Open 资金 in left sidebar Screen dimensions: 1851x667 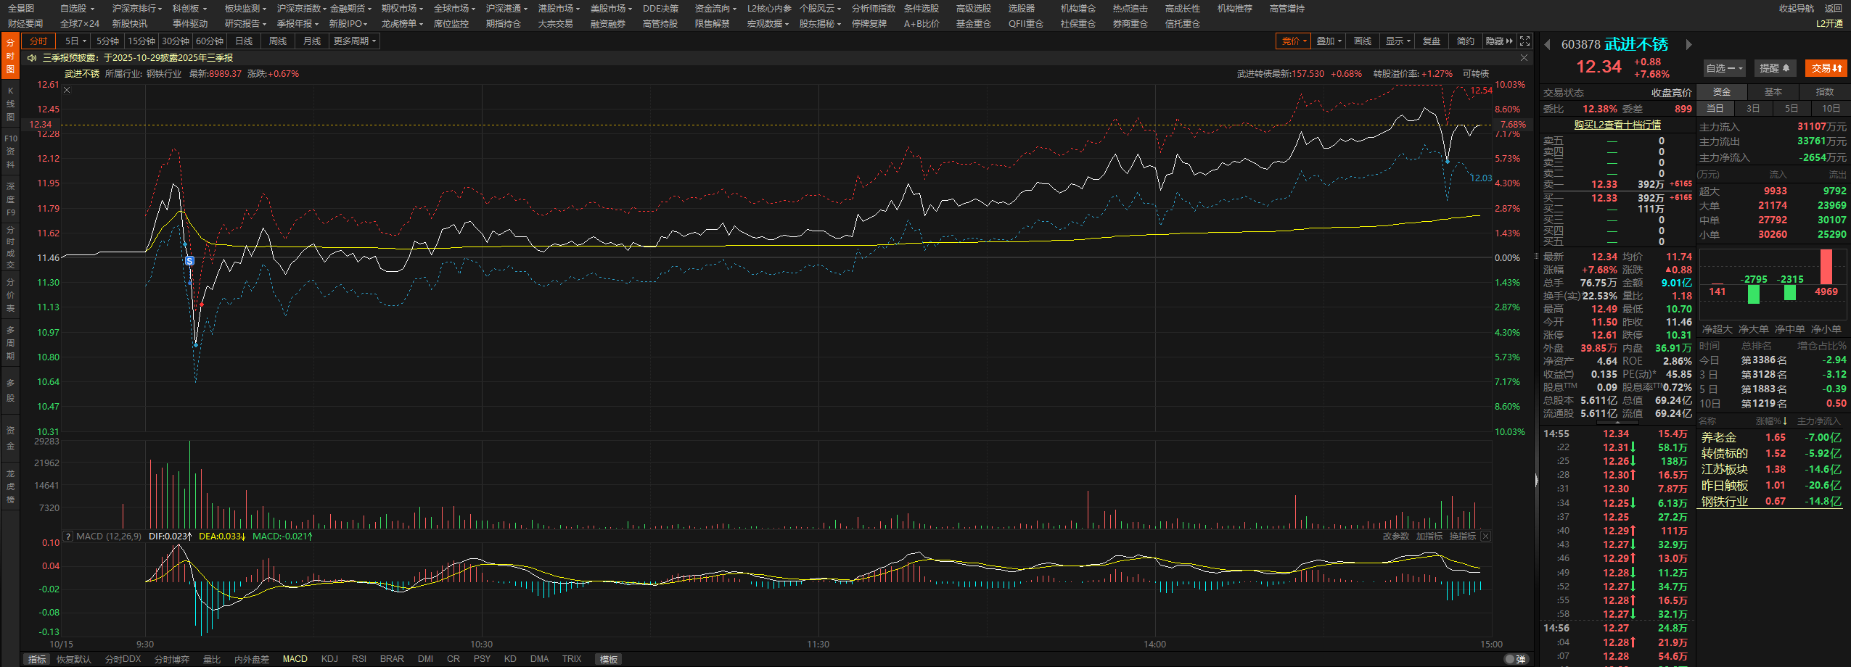pos(10,438)
